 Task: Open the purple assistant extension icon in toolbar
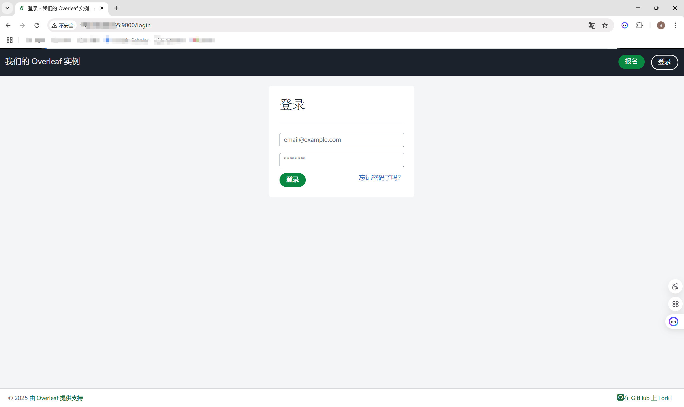[x=625, y=25]
